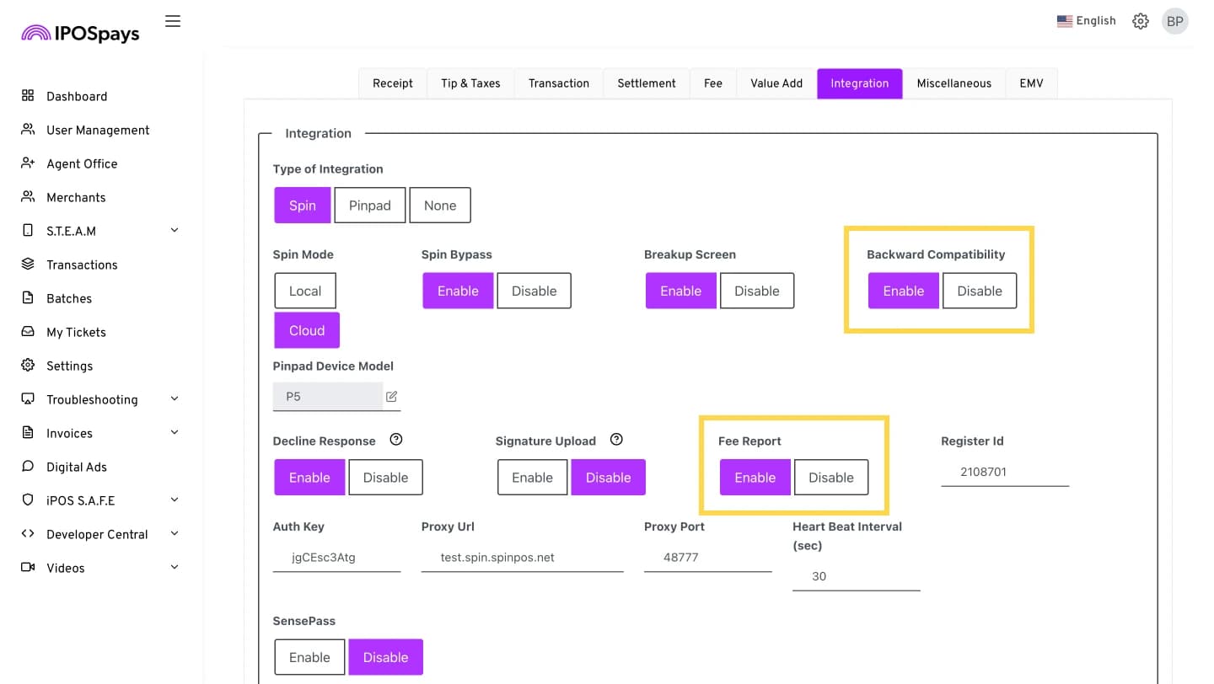Switch to the Tip & Taxes tab
This screenshot has width=1214, height=684.
[470, 83]
